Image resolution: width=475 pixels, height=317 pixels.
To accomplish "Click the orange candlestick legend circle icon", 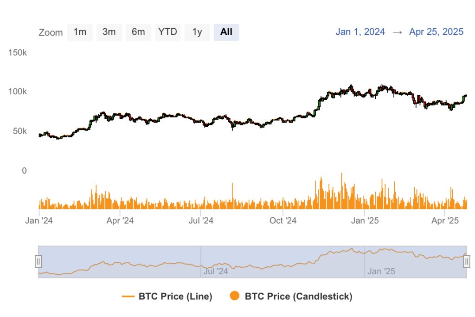I will 235,296.
